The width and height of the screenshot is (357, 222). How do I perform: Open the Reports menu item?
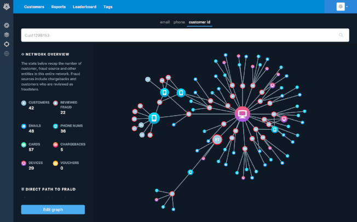pyautogui.click(x=59, y=7)
